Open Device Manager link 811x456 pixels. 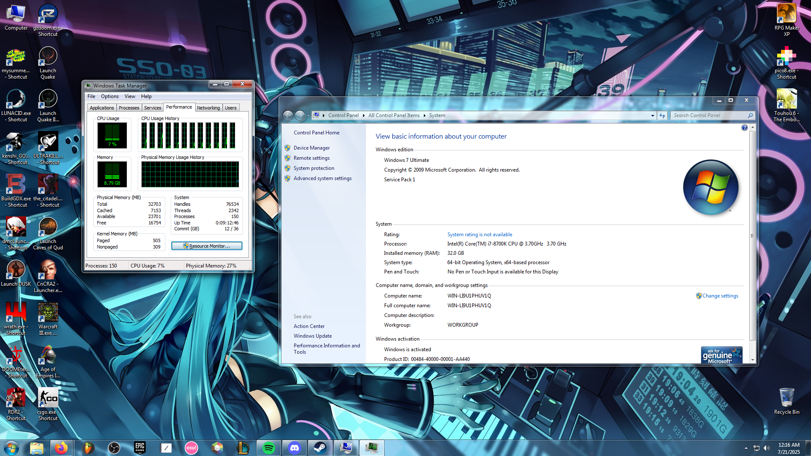(311, 148)
